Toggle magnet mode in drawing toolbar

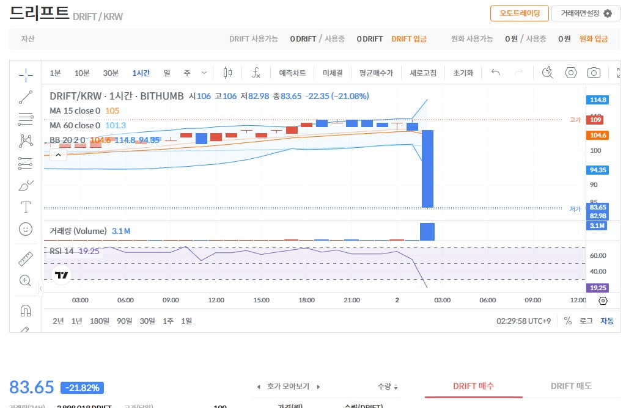coord(26,310)
